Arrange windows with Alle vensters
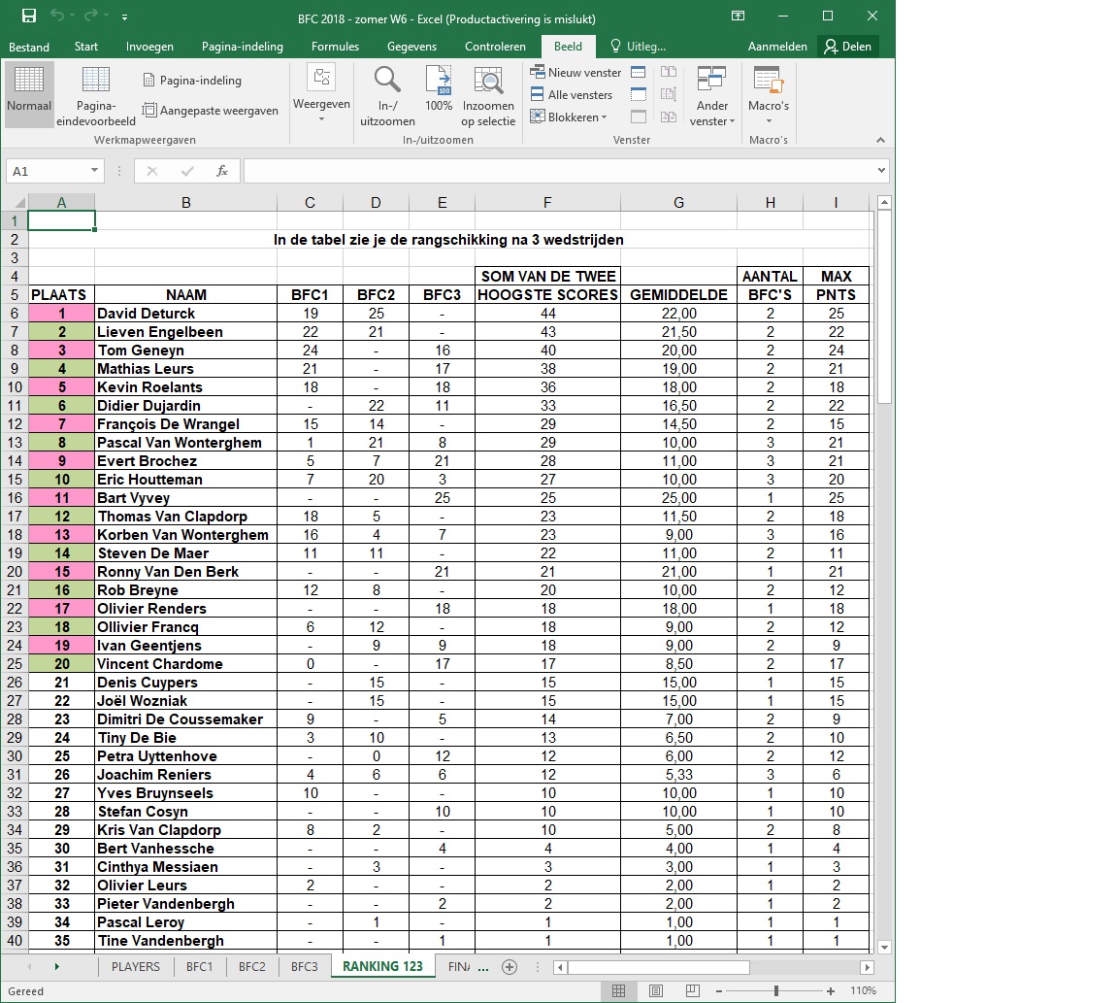Viewport: 1118px width, 1003px height. point(572,95)
